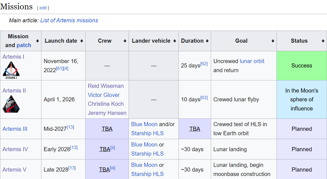Sort table by Launch date arrows
The image size is (327, 179).
coord(82,41)
